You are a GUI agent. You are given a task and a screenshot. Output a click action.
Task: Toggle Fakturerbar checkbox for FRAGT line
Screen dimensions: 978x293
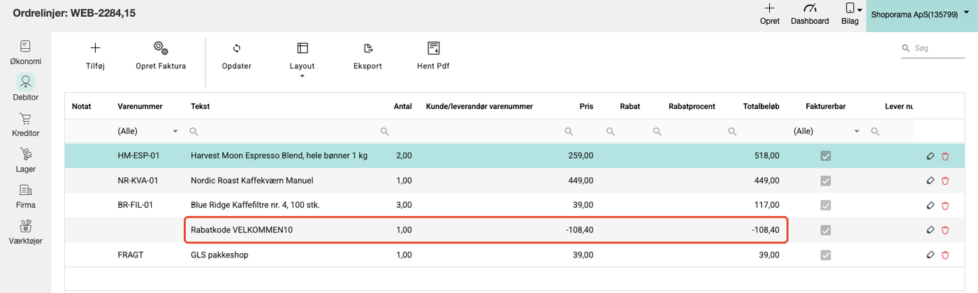click(826, 255)
